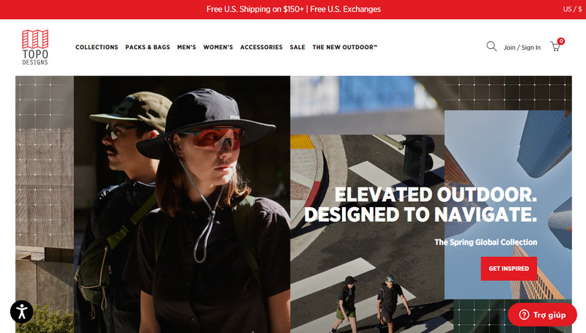The height and width of the screenshot is (333, 586).
Task: Open the search magnifier icon
Action: click(492, 46)
